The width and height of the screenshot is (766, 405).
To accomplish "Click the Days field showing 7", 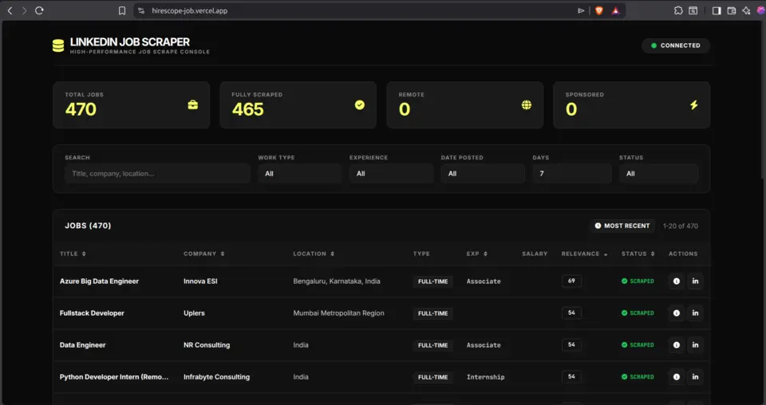I will tap(571, 173).
